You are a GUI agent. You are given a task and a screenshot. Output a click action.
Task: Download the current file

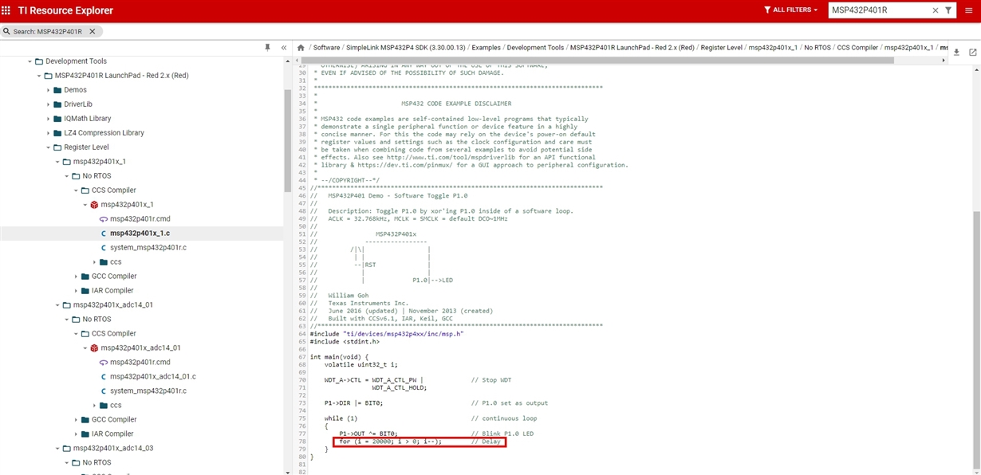957,52
